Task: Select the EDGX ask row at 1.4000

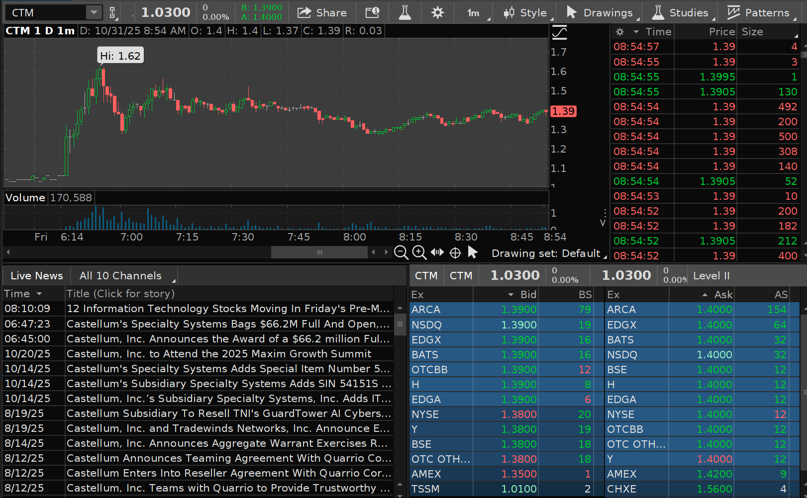Action: 703,325
